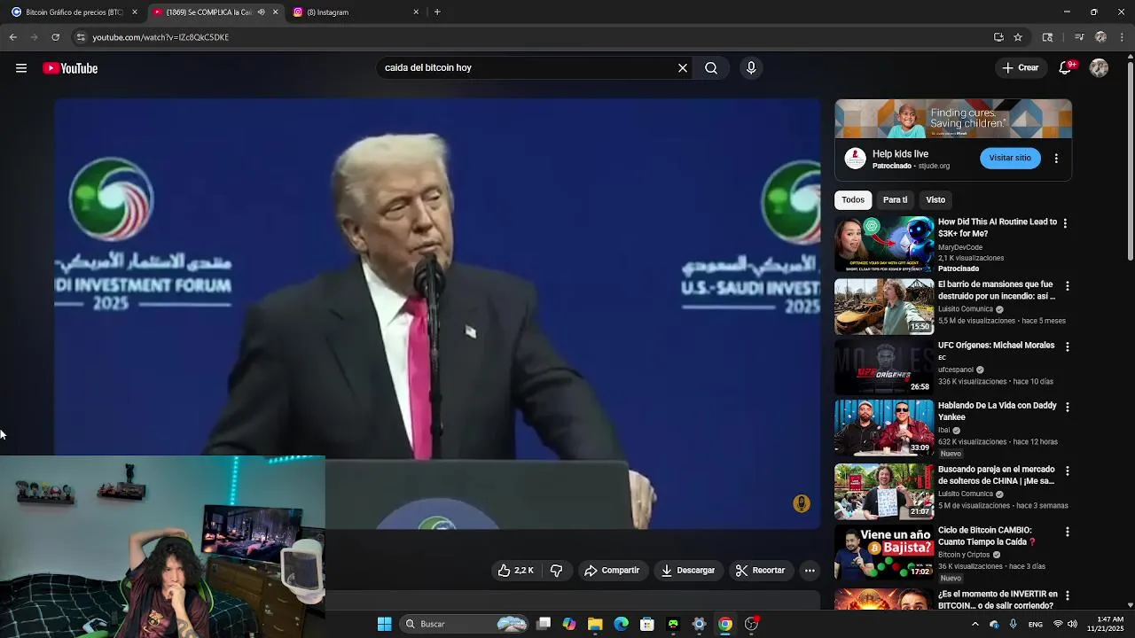Screen dimensions: 1135x638
Task: Open Google Lens search icon in toolbar
Action: (1047, 37)
